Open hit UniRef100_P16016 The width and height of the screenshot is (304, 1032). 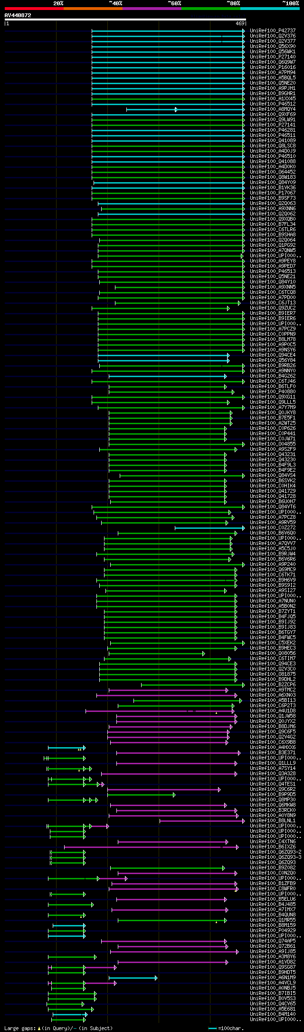point(273,67)
